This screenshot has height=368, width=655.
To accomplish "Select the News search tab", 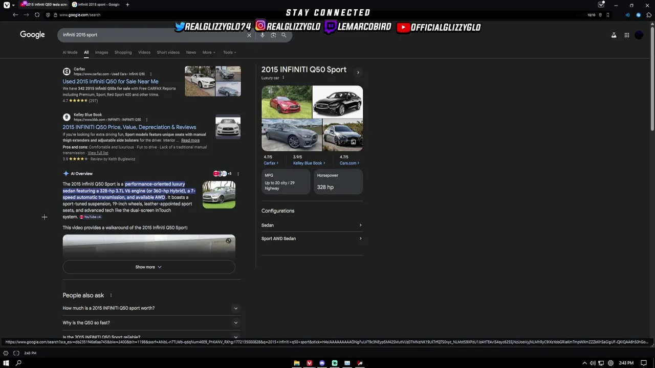I will pyautogui.click(x=191, y=52).
